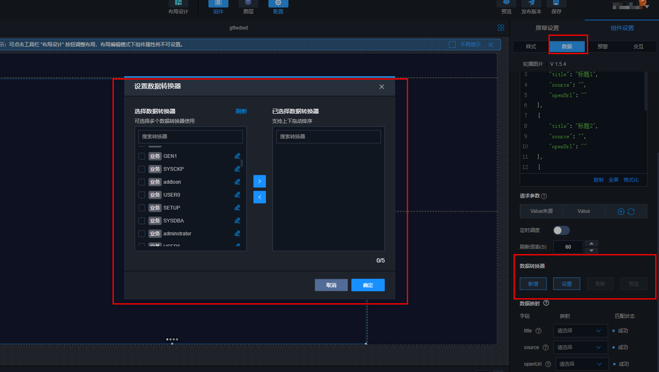Increase refresh frequency with up arrow
Viewport: 659px width, 372px height.
pos(591,243)
